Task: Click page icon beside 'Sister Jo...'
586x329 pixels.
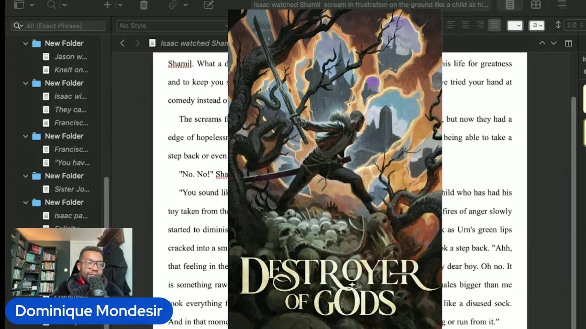Action: 46,189
